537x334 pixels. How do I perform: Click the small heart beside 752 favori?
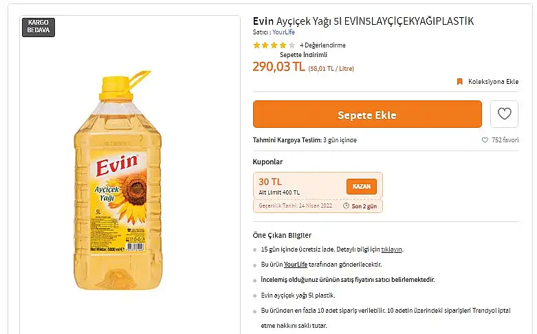click(x=485, y=140)
